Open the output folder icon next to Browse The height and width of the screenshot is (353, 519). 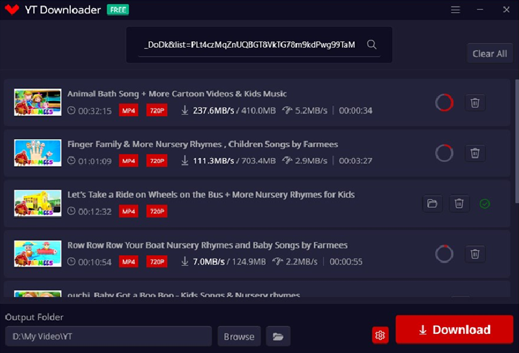[x=278, y=336]
